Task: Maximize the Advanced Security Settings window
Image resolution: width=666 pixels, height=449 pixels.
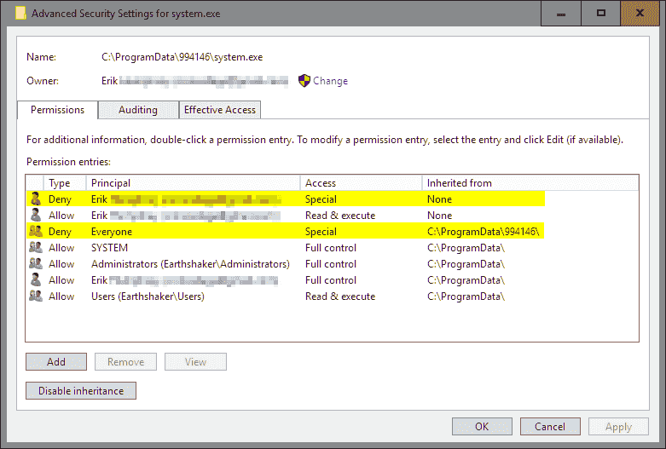Action: [x=600, y=13]
